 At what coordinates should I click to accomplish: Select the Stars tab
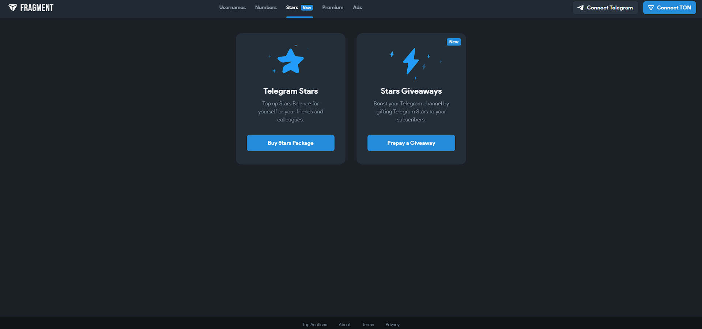click(292, 7)
